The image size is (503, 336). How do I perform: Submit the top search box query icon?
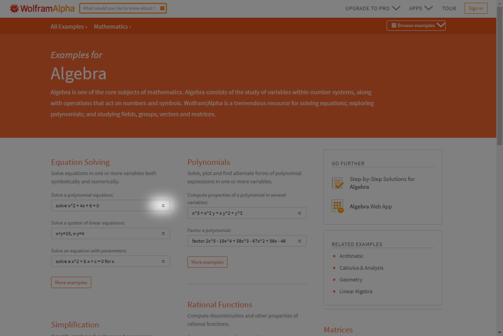pos(163,8)
